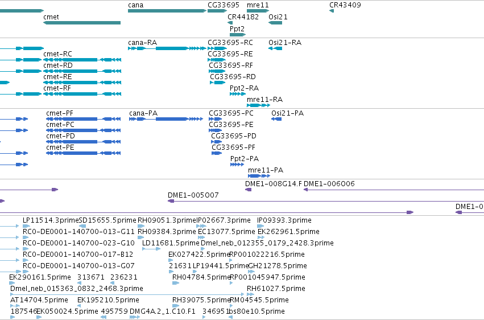Select the SD15655.5prime EST label
This screenshot has width=484, height=320.
click(x=107, y=220)
